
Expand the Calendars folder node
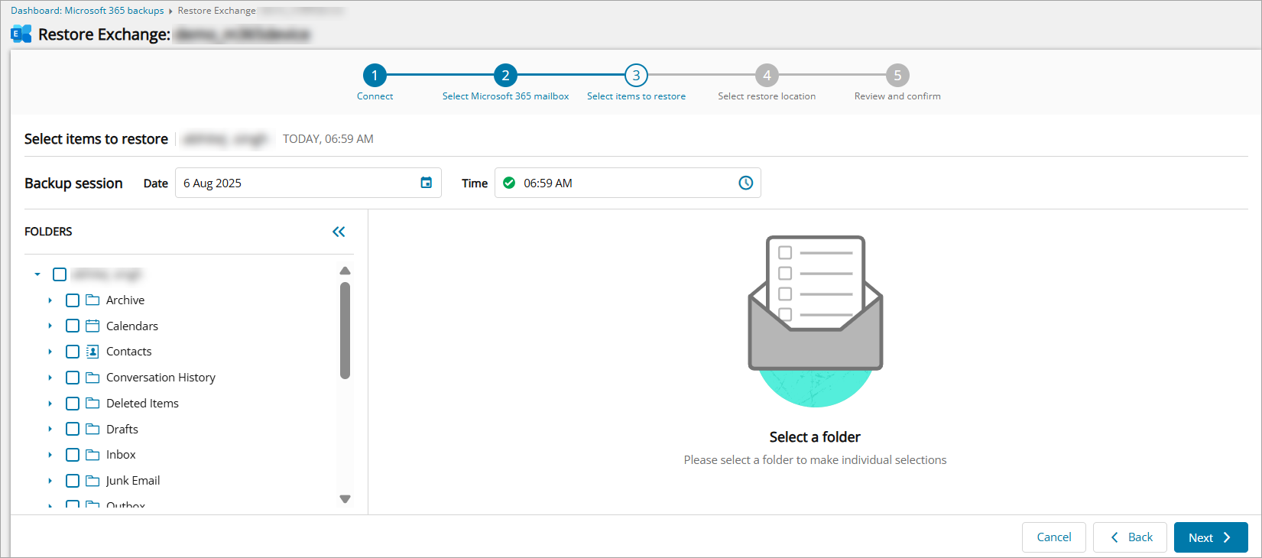[x=50, y=326]
